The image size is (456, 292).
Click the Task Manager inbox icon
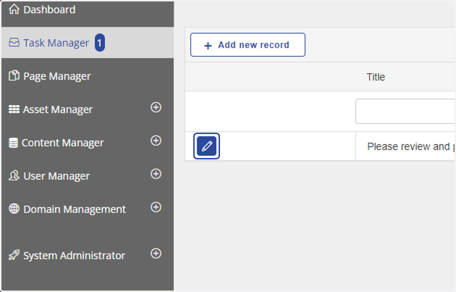14,43
